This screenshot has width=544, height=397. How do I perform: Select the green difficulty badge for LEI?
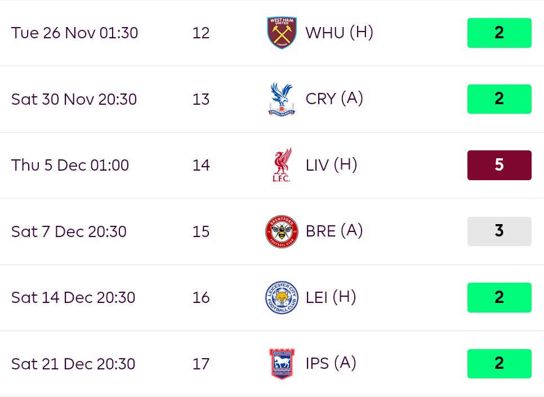pos(500,297)
